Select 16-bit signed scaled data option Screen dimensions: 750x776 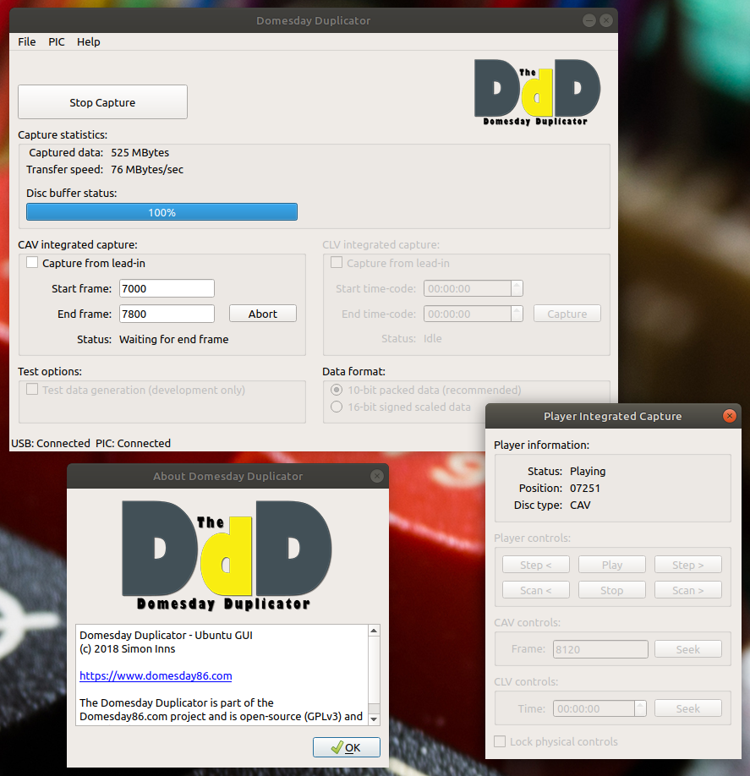(x=337, y=407)
